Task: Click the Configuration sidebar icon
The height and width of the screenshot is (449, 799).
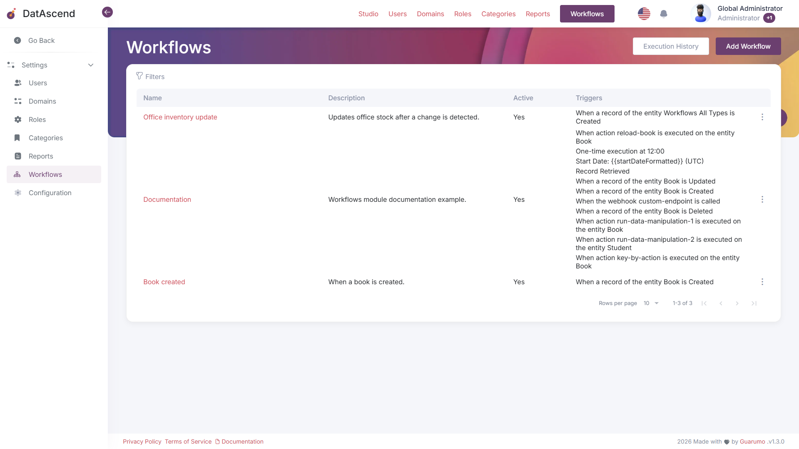Action: (18, 193)
